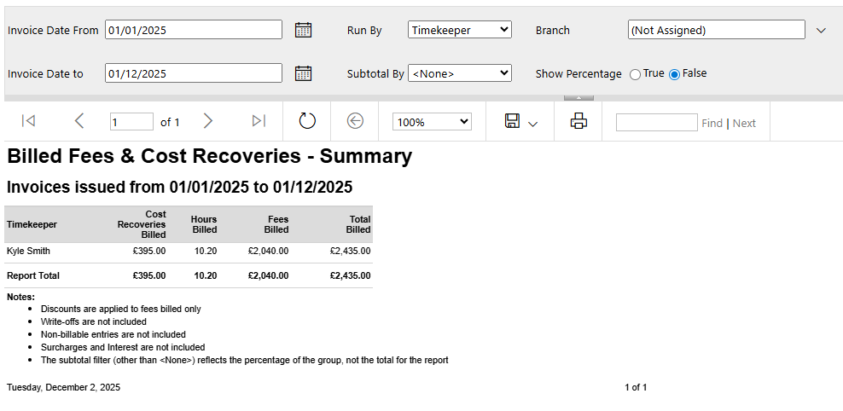Open the Invoice Date to calendar picker
843x411 pixels.
(x=303, y=73)
